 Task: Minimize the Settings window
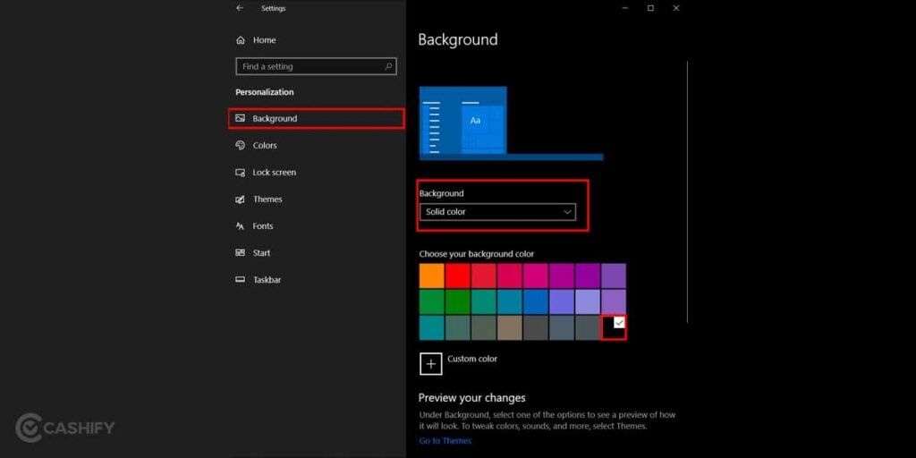[x=624, y=8]
